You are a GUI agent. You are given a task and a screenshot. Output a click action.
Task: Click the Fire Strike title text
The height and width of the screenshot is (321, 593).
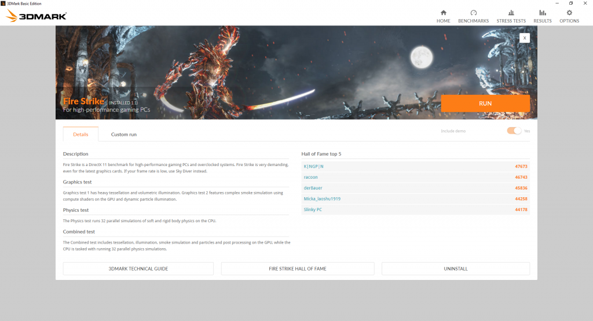tap(83, 101)
